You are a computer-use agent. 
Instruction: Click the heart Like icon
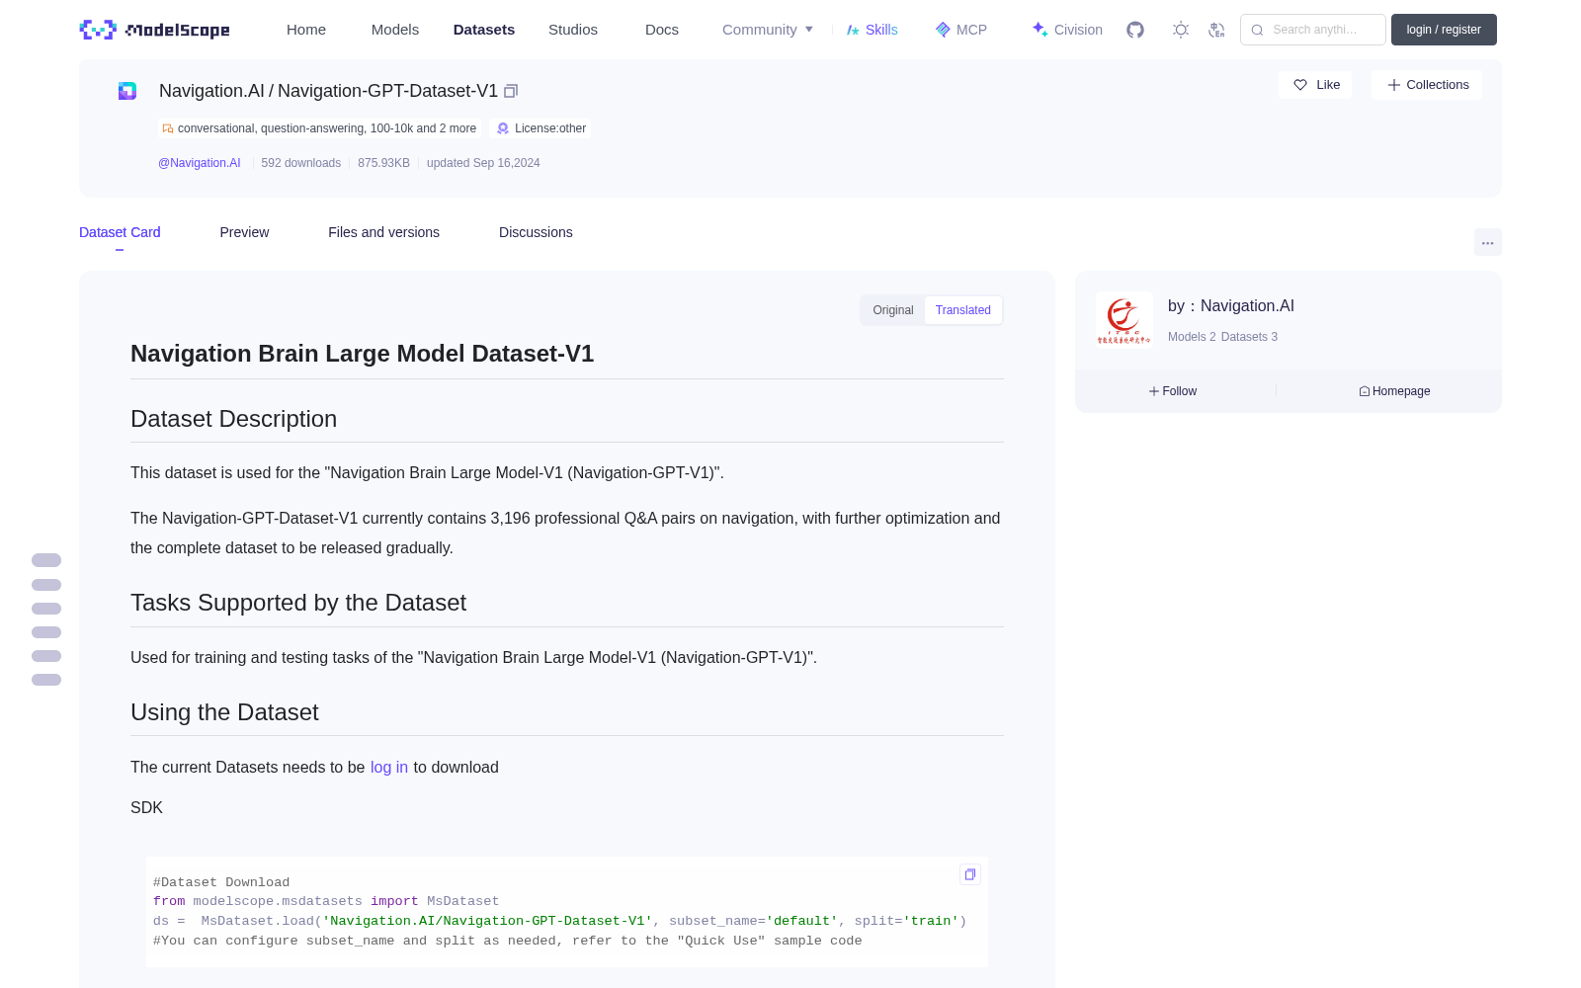point(1300,85)
